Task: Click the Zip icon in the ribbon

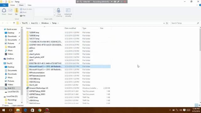Action: pyautogui.click(x=16, y=12)
